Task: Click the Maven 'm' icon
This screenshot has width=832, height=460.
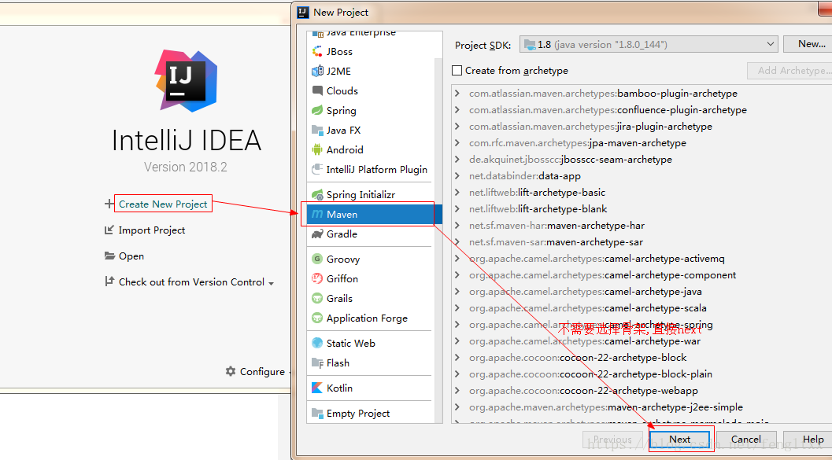Action: 317,214
